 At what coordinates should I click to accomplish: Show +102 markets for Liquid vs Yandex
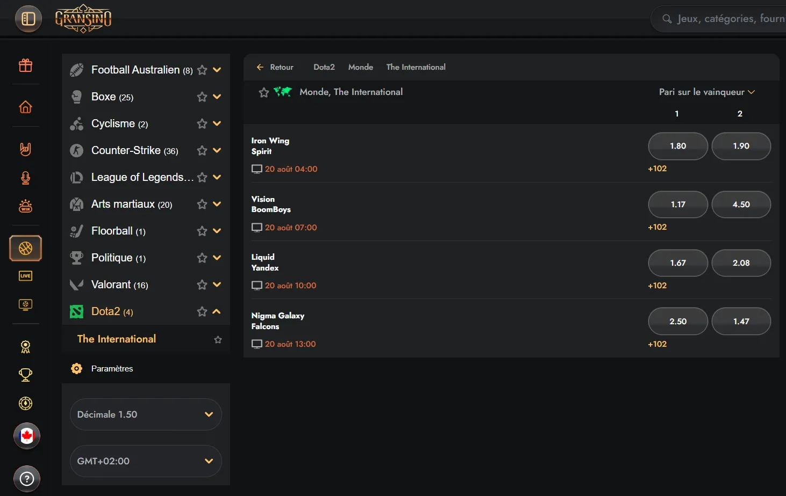coord(658,286)
